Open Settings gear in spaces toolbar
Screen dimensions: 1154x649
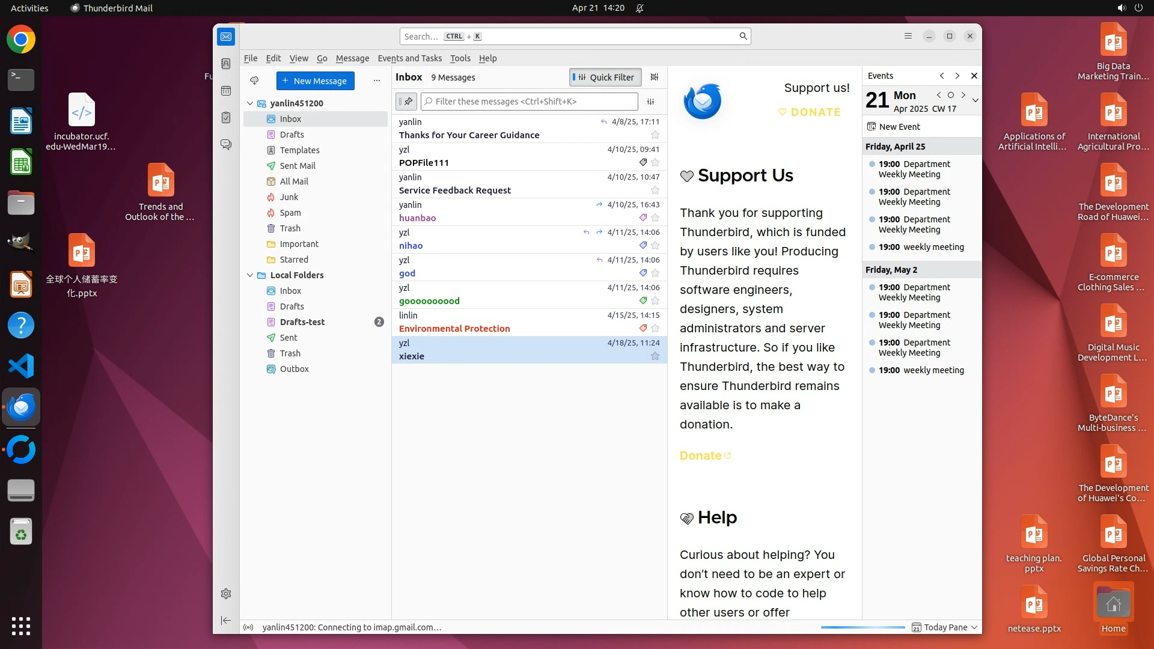click(x=226, y=594)
